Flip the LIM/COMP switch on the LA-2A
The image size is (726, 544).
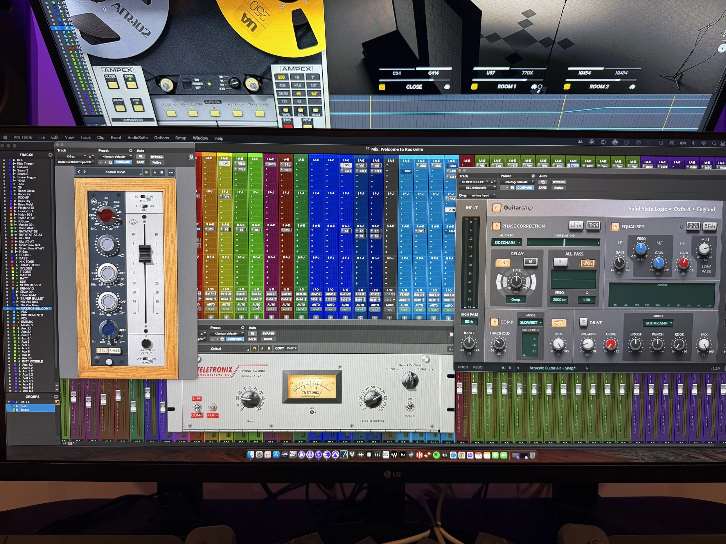(x=197, y=407)
